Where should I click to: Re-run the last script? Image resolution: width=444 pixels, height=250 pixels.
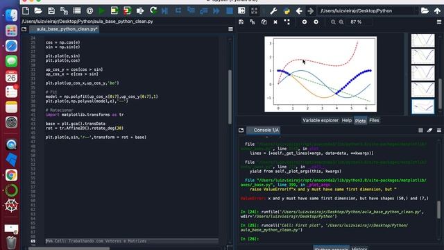click(x=153, y=11)
